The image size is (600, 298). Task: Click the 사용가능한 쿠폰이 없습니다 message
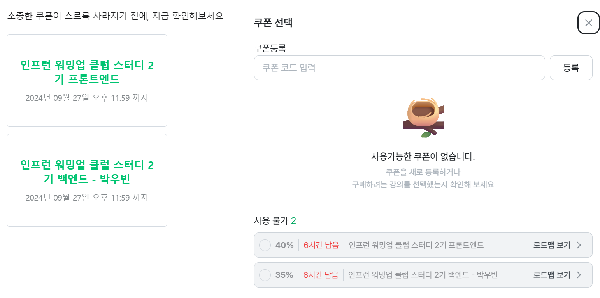423,157
